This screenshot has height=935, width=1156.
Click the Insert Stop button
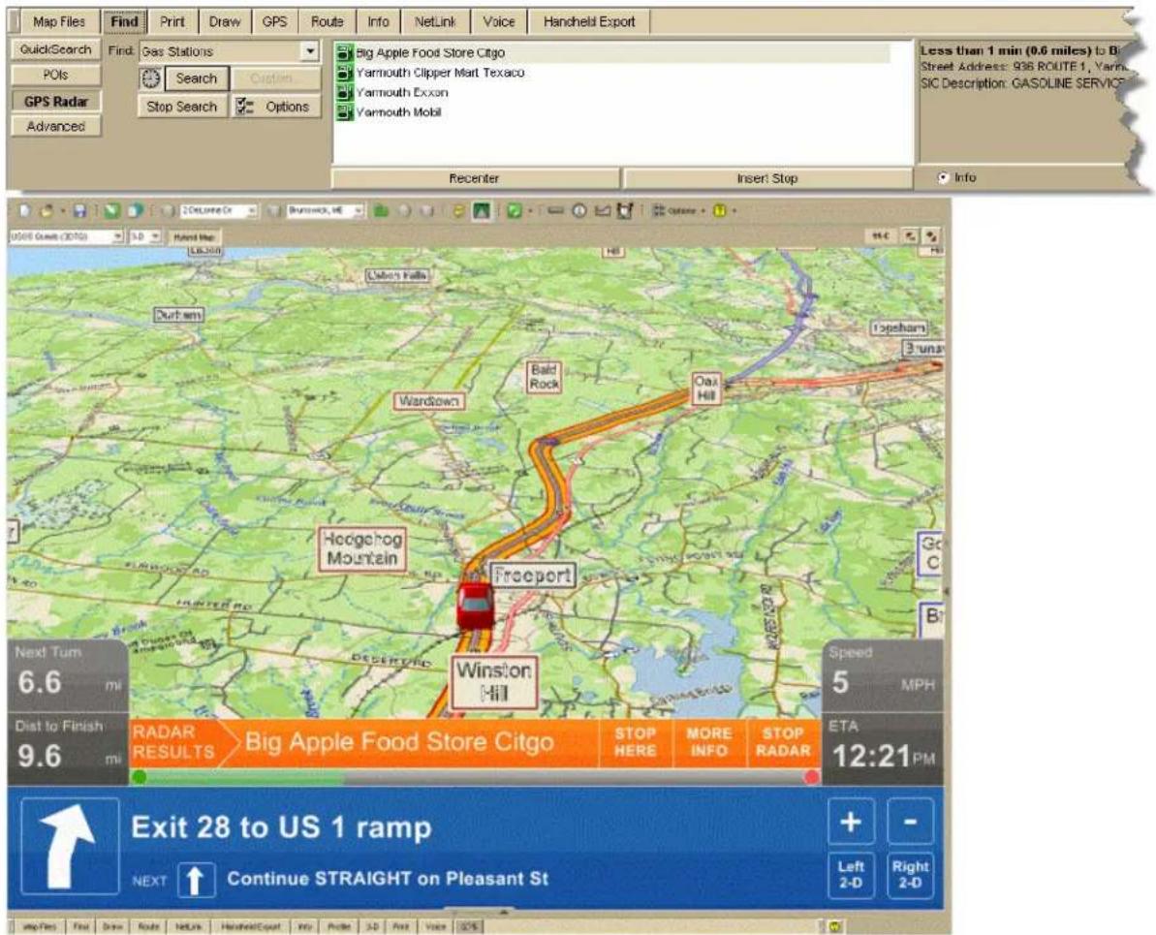[766, 177]
